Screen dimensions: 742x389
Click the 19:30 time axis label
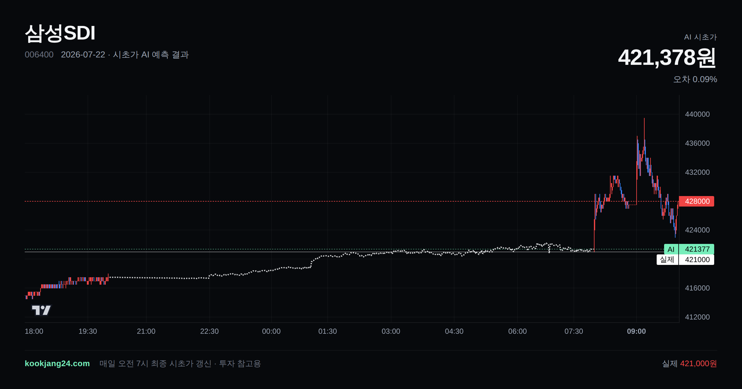88,331
